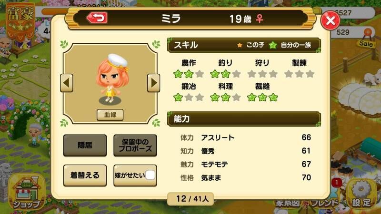Screen dimensions: 381x214
Task: Open the ショップ shop icon
Action: coord(27,193)
